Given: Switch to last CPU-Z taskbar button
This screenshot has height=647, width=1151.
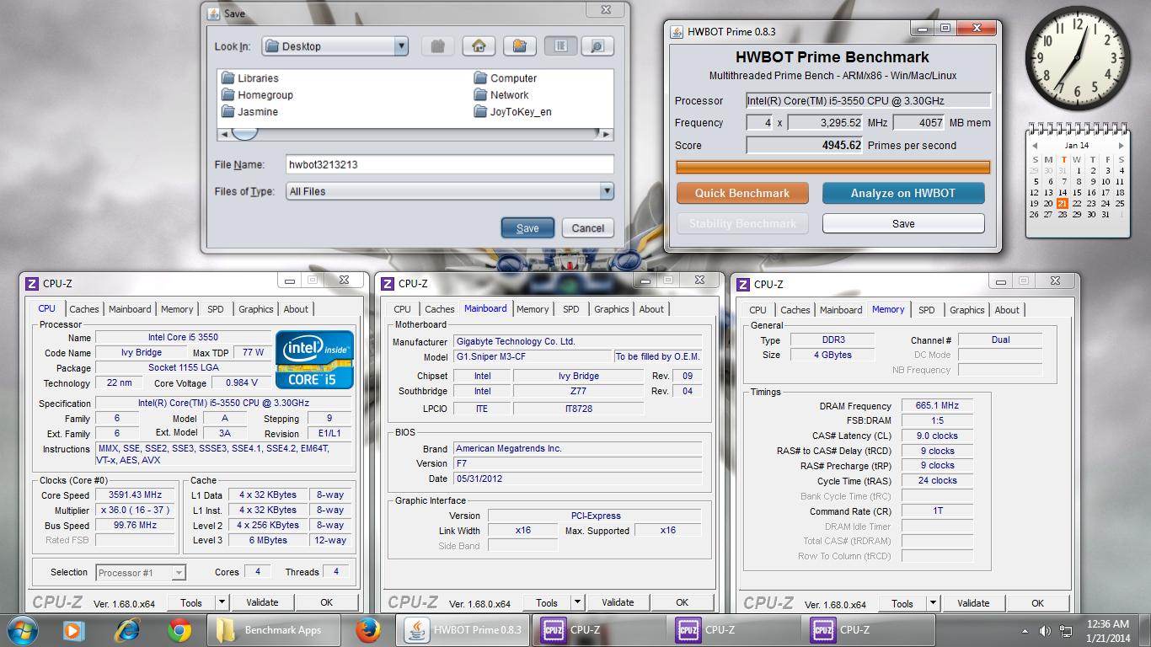Looking at the screenshot, I should 867,630.
